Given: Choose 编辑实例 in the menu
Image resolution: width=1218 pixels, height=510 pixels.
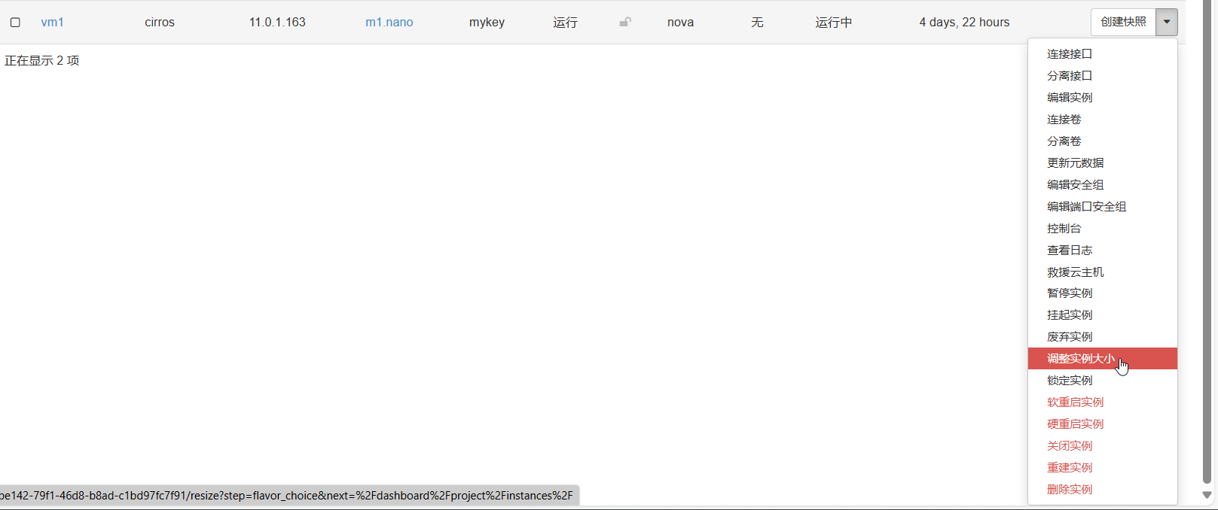Looking at the screenshot, I should (1102, 98).
